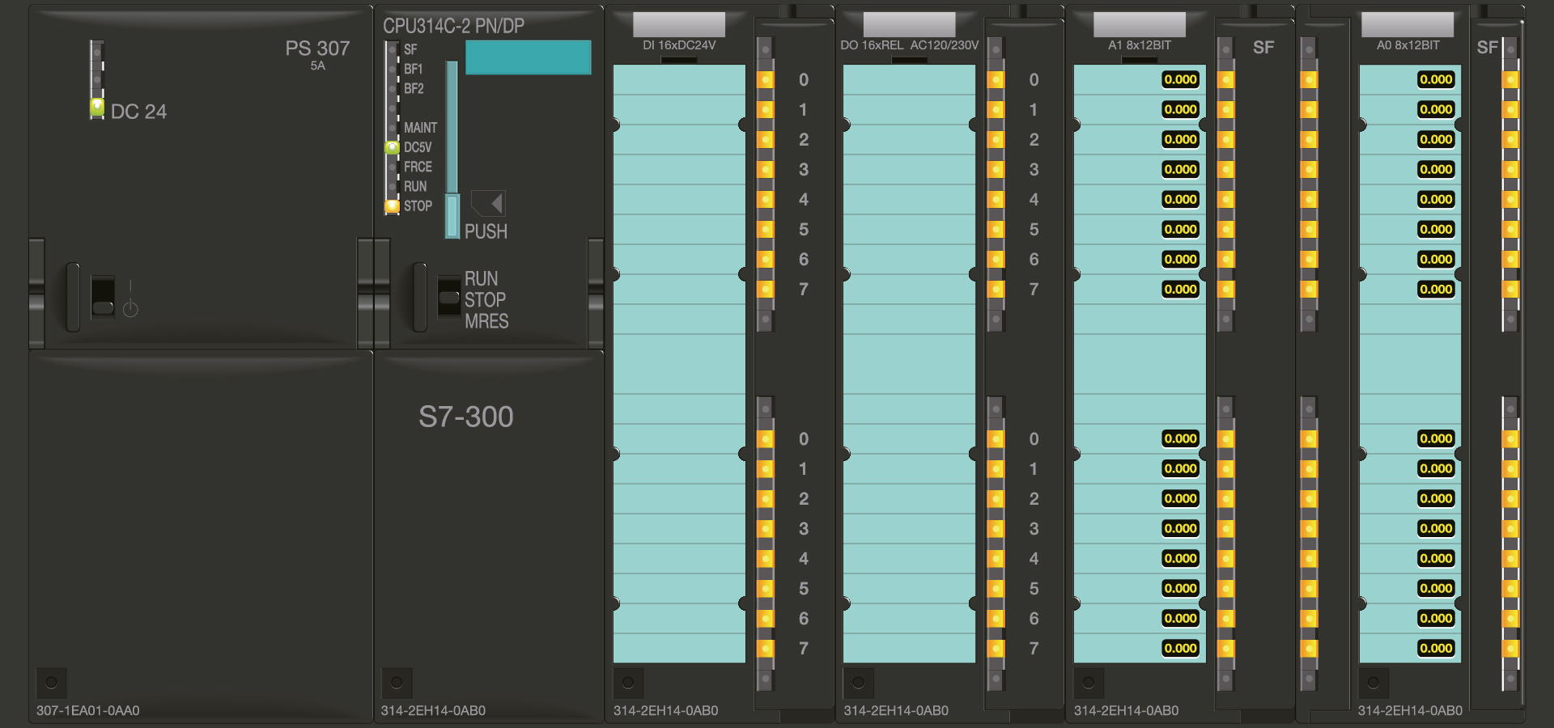1554x728 pixels.
Task: Click DO 16xREL lower group output 6 LED
Action: pyautogui.click(x=996, y=618)
